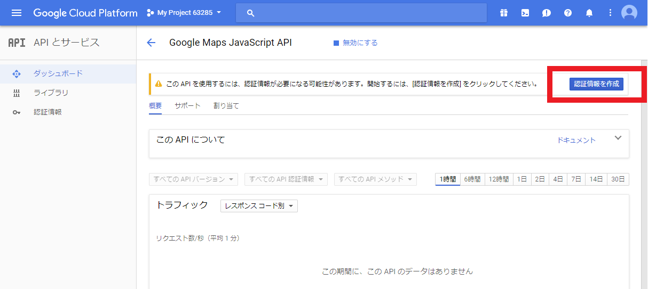Click the リクエスト数/秒（平均 1 分） label
The image size is (648, 289).
[198, 238]
